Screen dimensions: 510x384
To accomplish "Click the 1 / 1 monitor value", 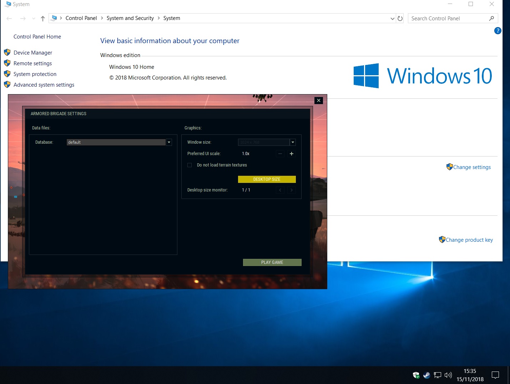I will (246, 190).
